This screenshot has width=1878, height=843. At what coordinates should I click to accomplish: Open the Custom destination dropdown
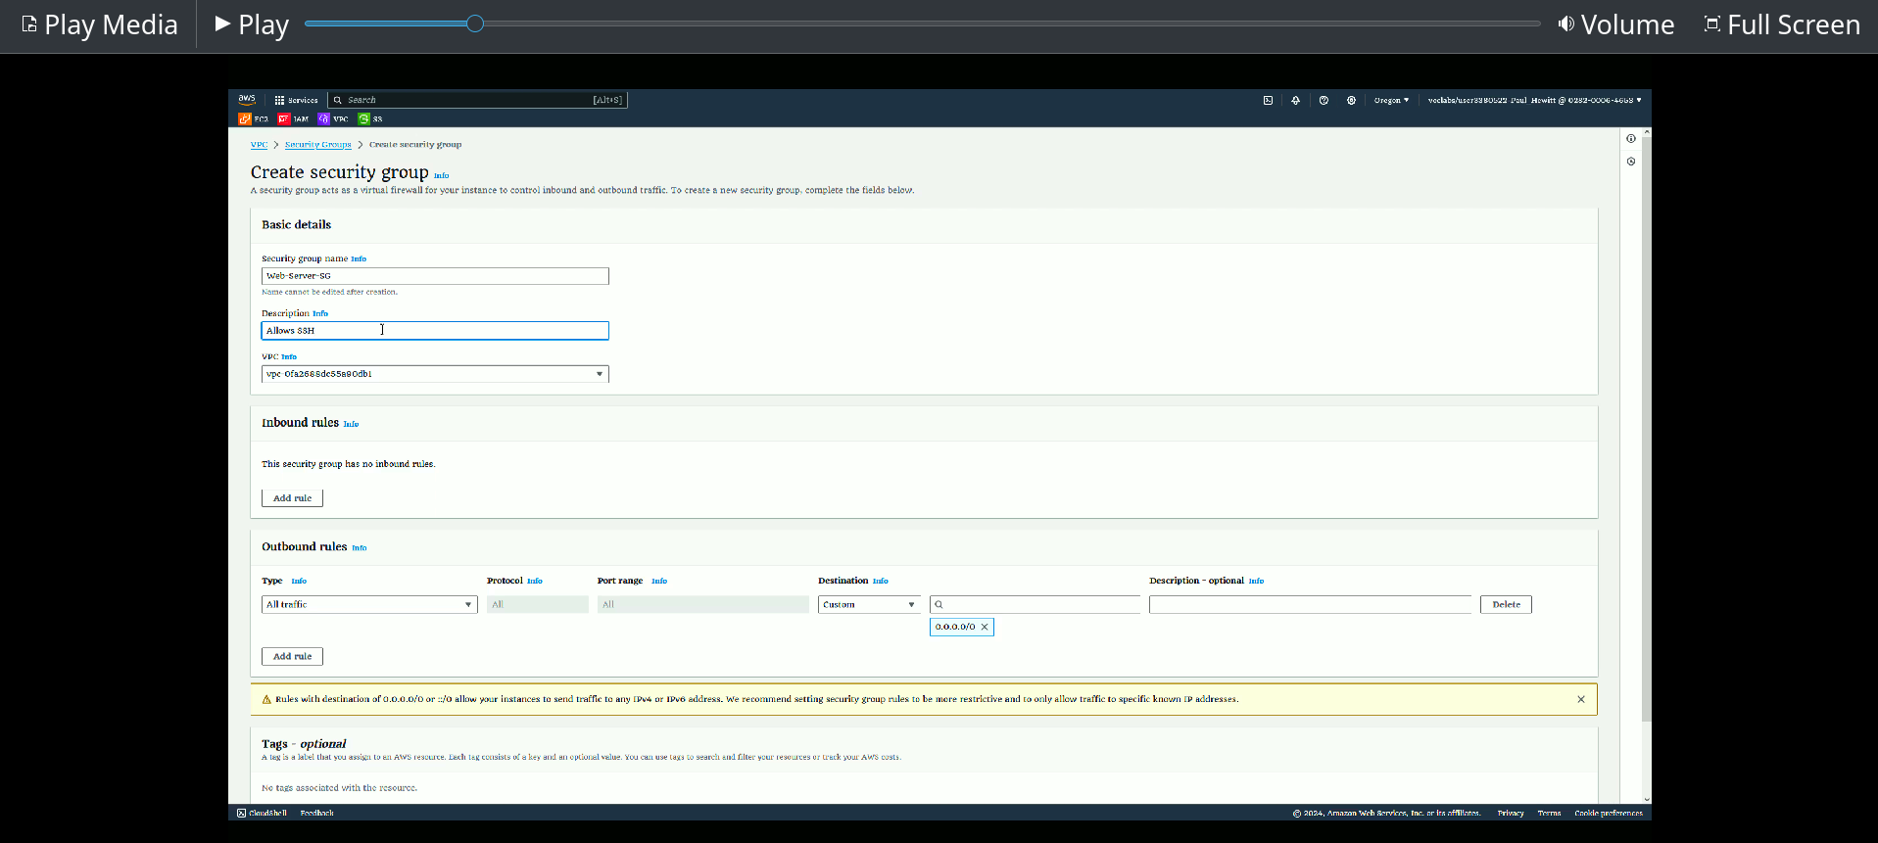[869, 605]
